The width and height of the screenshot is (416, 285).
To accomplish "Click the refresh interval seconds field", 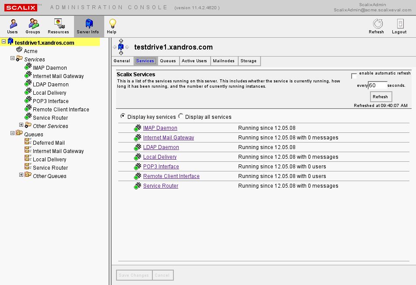I will point(377,85).
